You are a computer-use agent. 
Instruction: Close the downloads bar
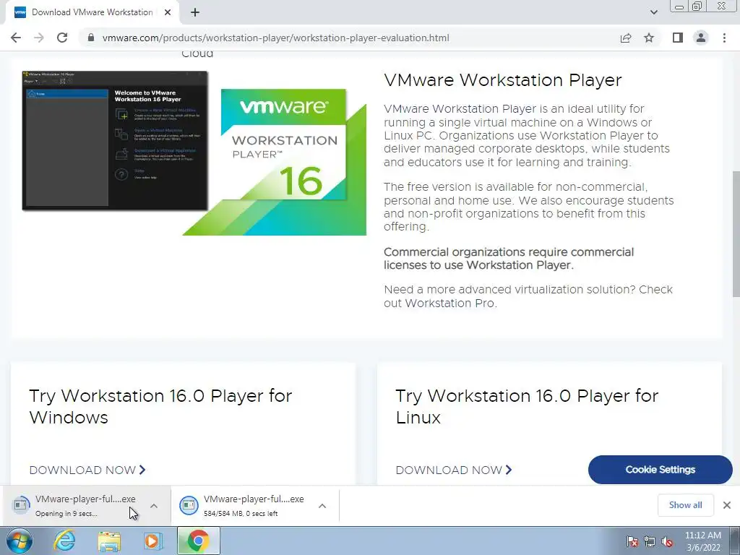pos(727,505)
